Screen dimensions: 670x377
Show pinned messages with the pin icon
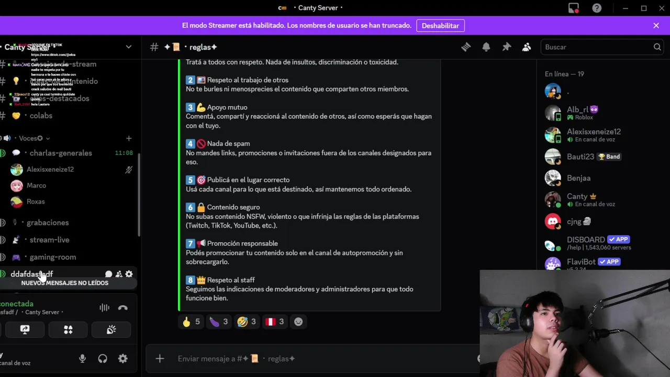point(507,47)
